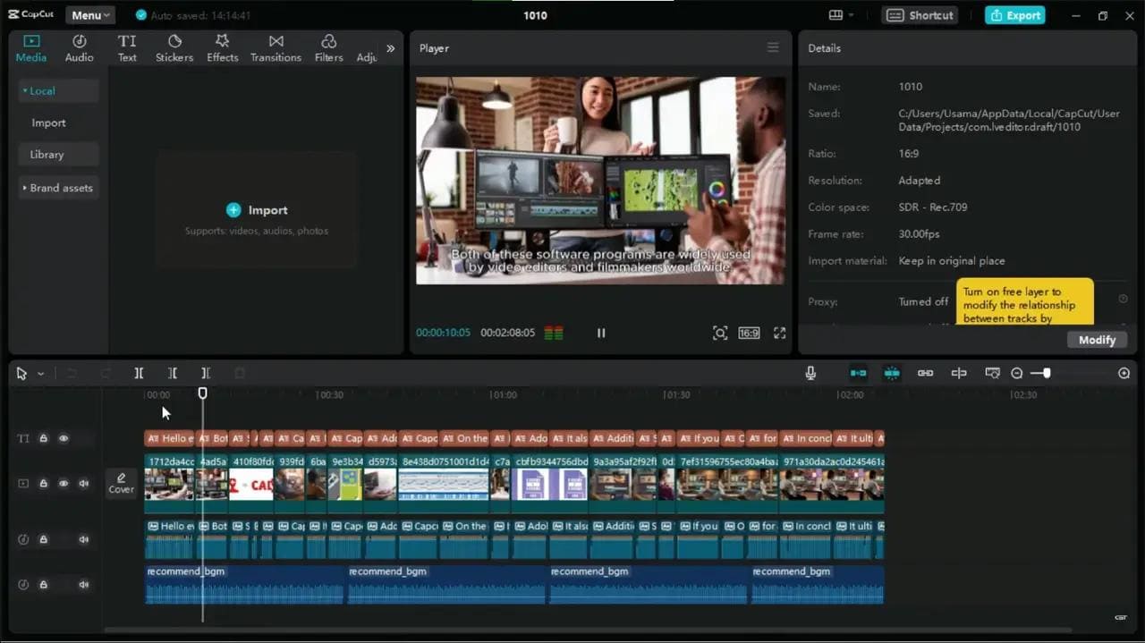
Task: Click the Modify button in Details
Action: tap(1097, 340)
